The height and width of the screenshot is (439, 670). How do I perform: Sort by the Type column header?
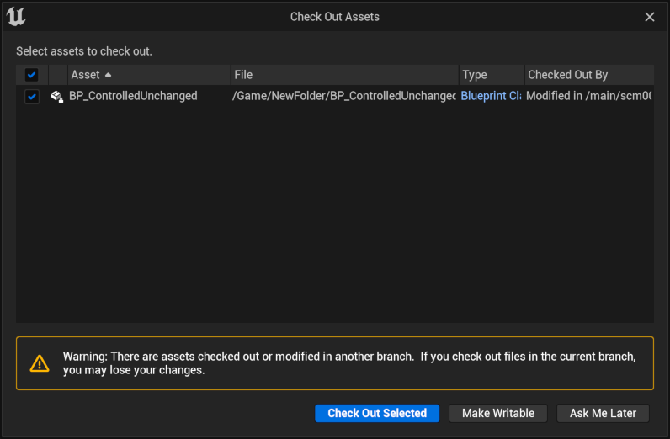492,75
